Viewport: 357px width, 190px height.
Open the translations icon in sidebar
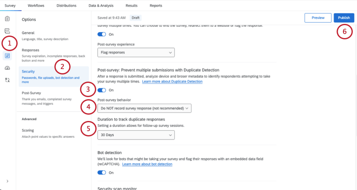[7, 80]
